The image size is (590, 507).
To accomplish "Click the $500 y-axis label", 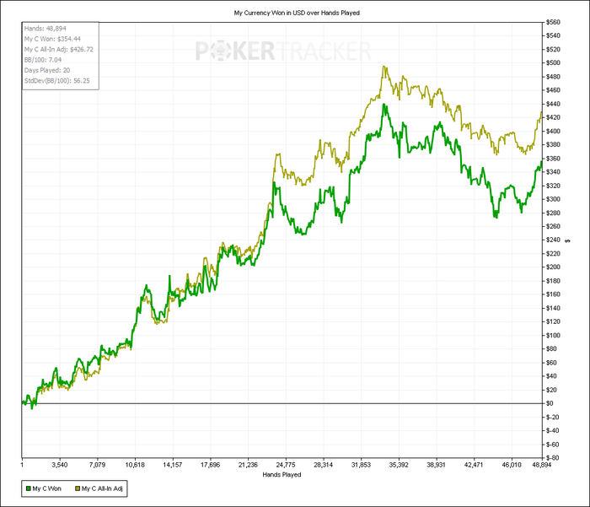I will tap(553, 63).
